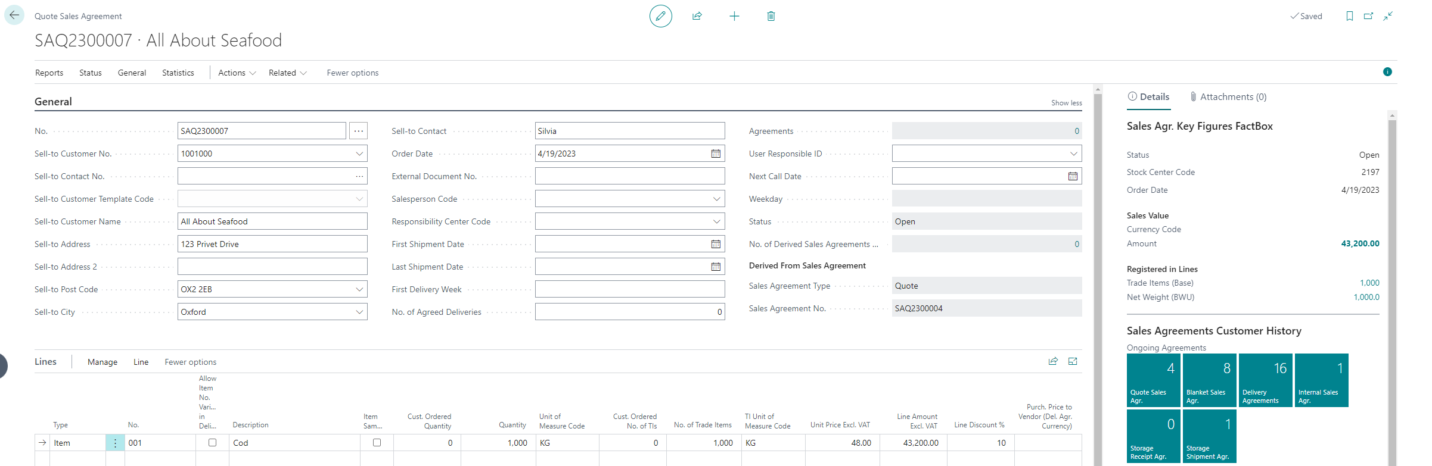Click the plus icon to create new
The width and height of the screenshot is (1432, 466).
click(x=734, y=16)
